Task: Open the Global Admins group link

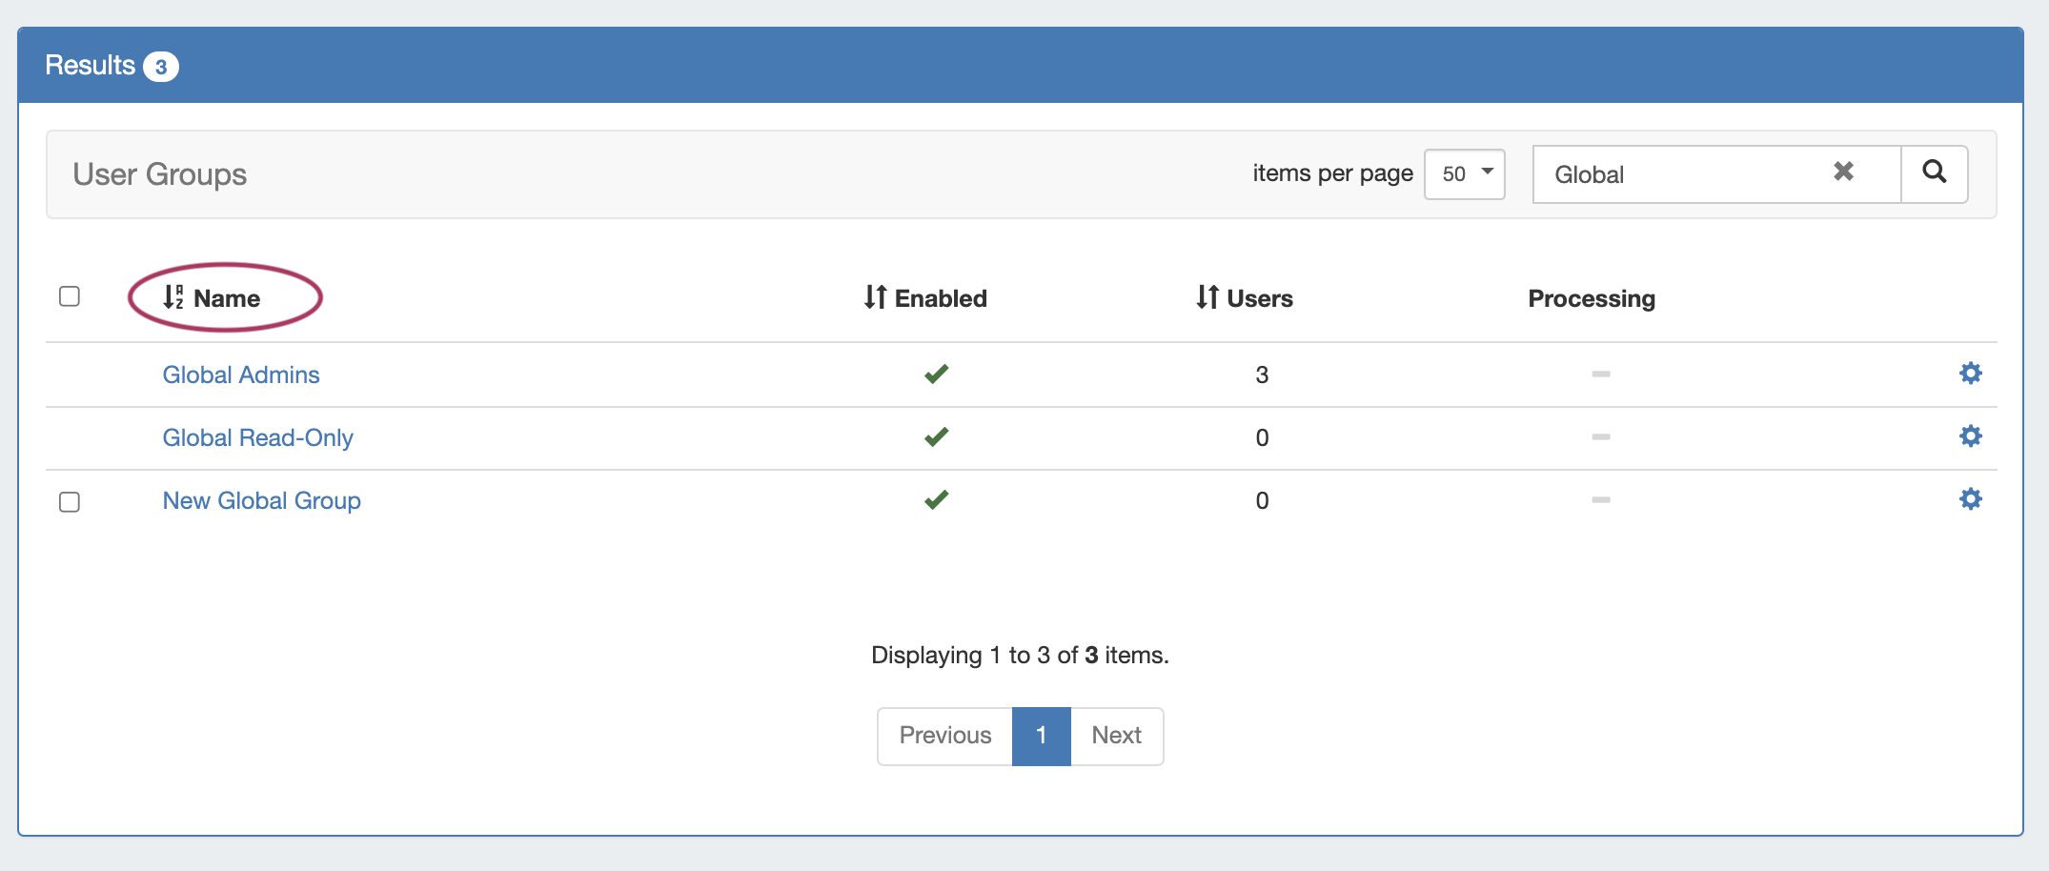Action: click(x=241, y=375)
